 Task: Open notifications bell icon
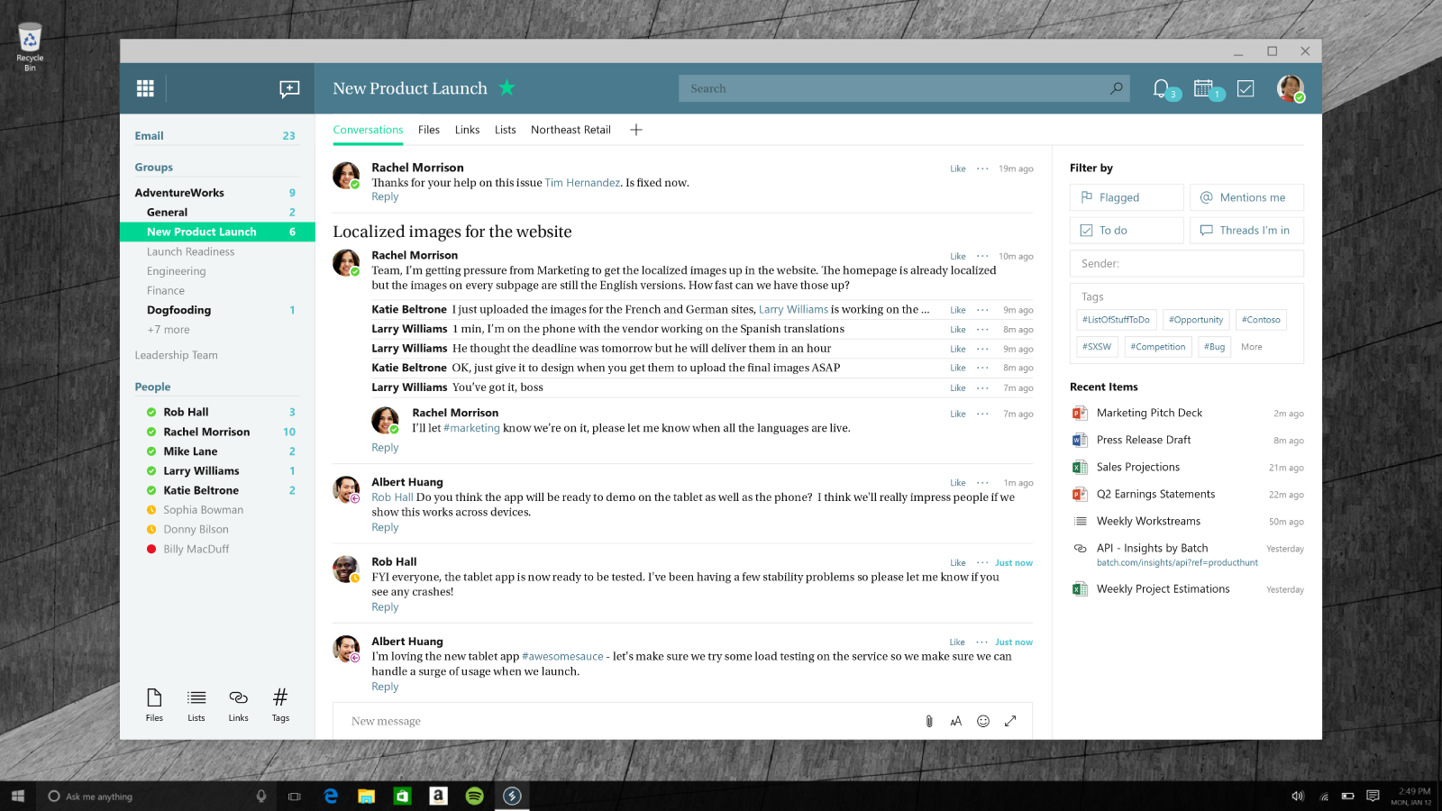[1161, 88]
